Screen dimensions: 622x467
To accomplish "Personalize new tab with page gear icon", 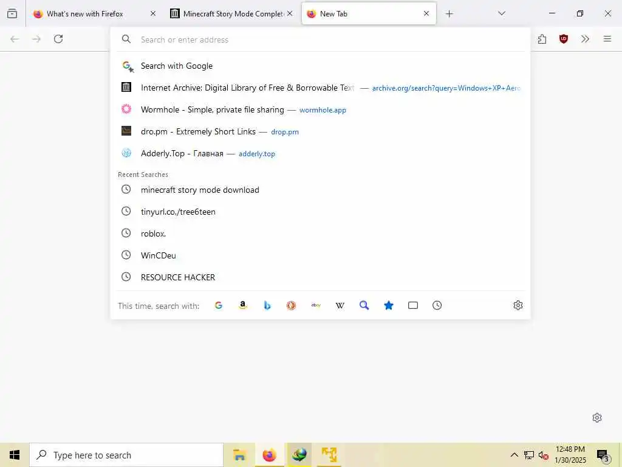I will (x=597, y=418).
